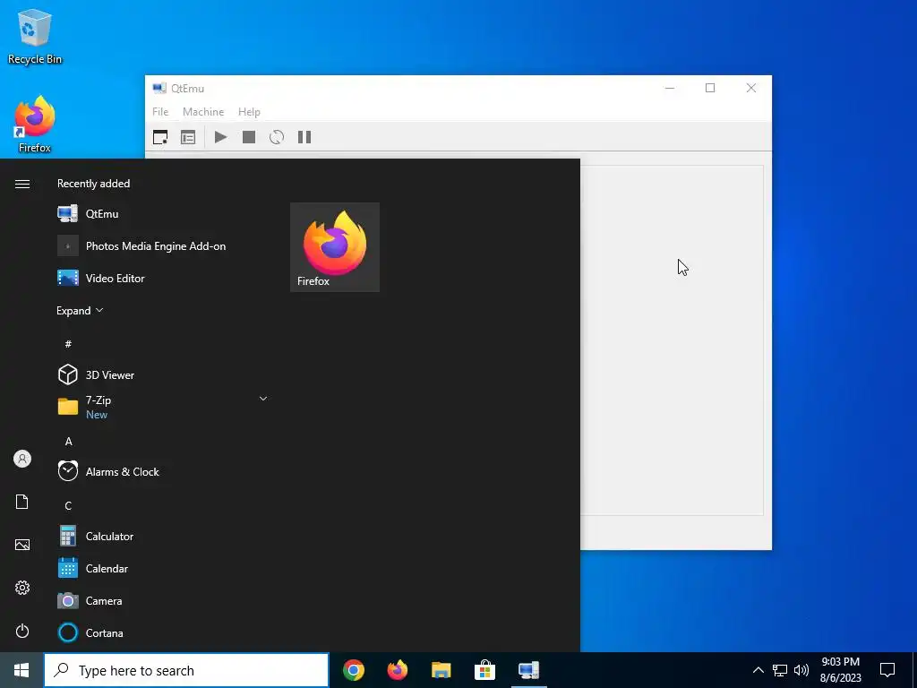
Task: Show hidden system tray icons
Action: pyautogui.click(x=758, y=670)
